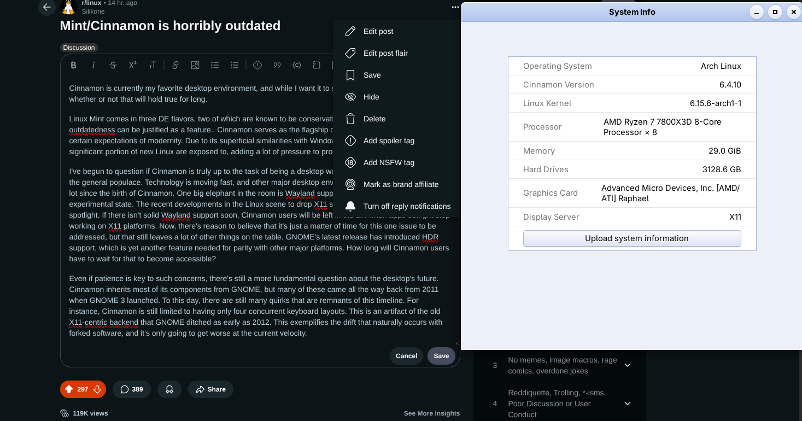Maximize the System Info window
802x421 pixels.
point(775,12)
